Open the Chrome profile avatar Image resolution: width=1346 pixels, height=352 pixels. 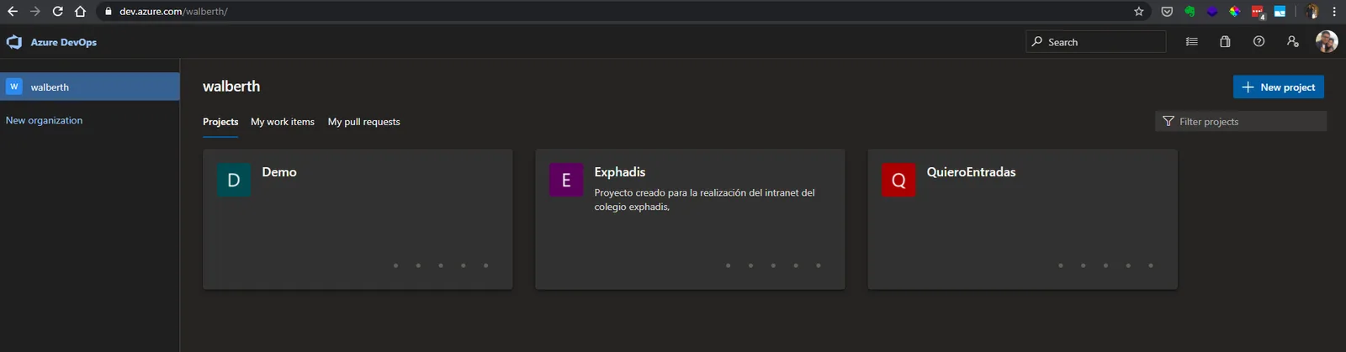1312,12
